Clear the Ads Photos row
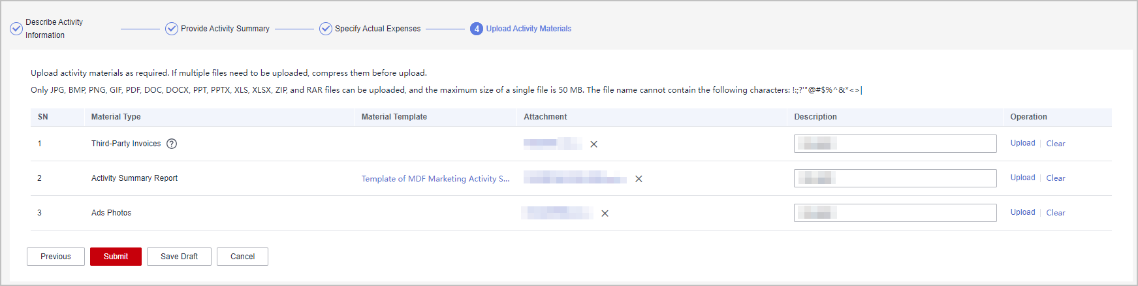1138x286 pixels. click(x=1055, y=213)
